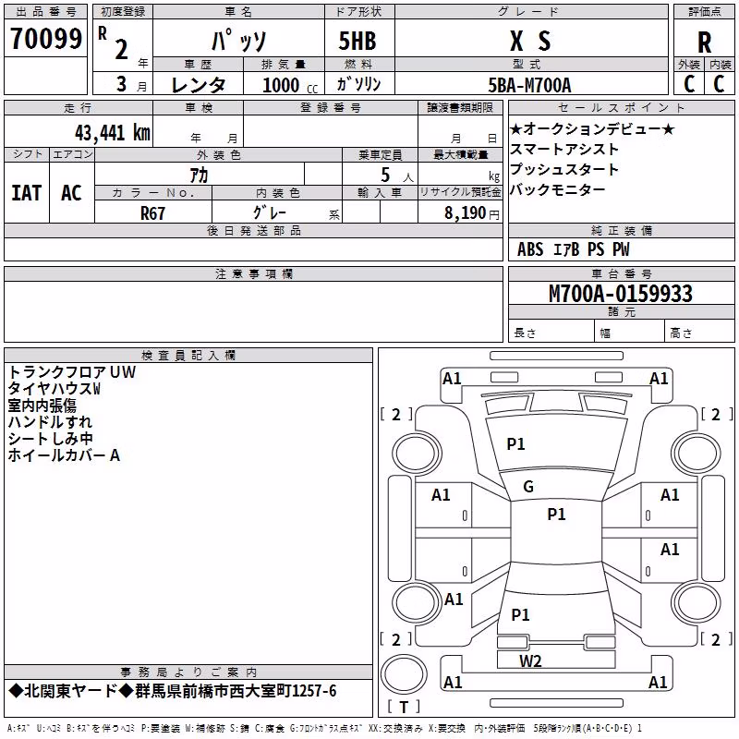This screenshot has height=739, width=739.
Task: Click the shift type IAT
Action: 27,193
